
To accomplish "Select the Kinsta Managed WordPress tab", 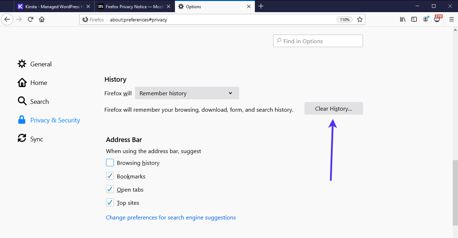I will click(52, 6).
